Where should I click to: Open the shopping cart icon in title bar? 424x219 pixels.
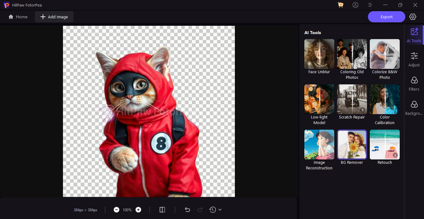point(341,5)
